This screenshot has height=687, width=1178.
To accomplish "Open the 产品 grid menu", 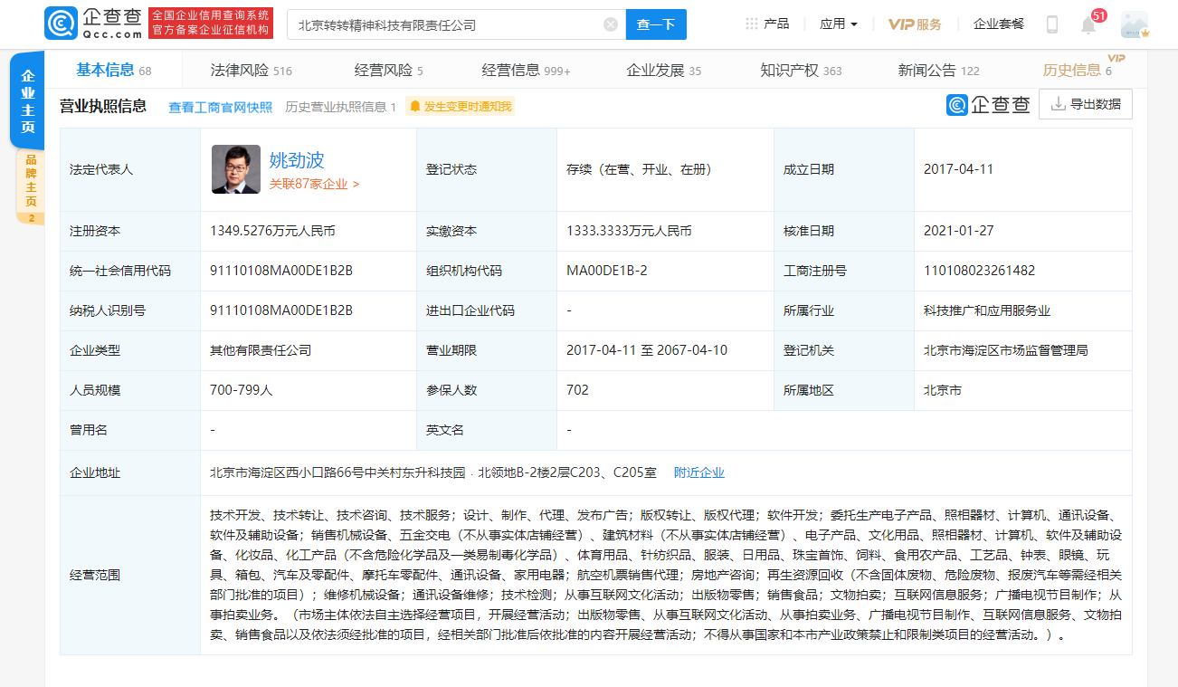I will point(767,24).
